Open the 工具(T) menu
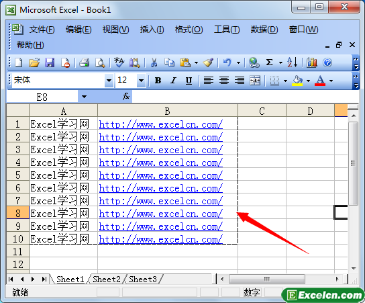The width and height of the screenshot is (365, 303). pos(227,30)
